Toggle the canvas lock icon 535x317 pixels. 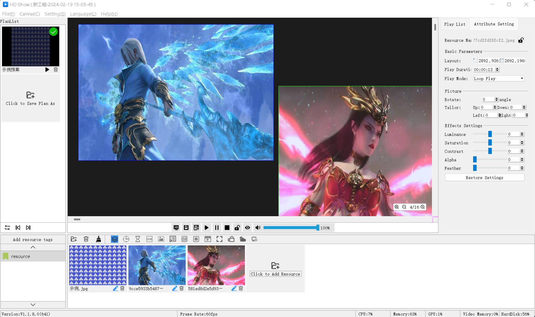click(237, 228)
